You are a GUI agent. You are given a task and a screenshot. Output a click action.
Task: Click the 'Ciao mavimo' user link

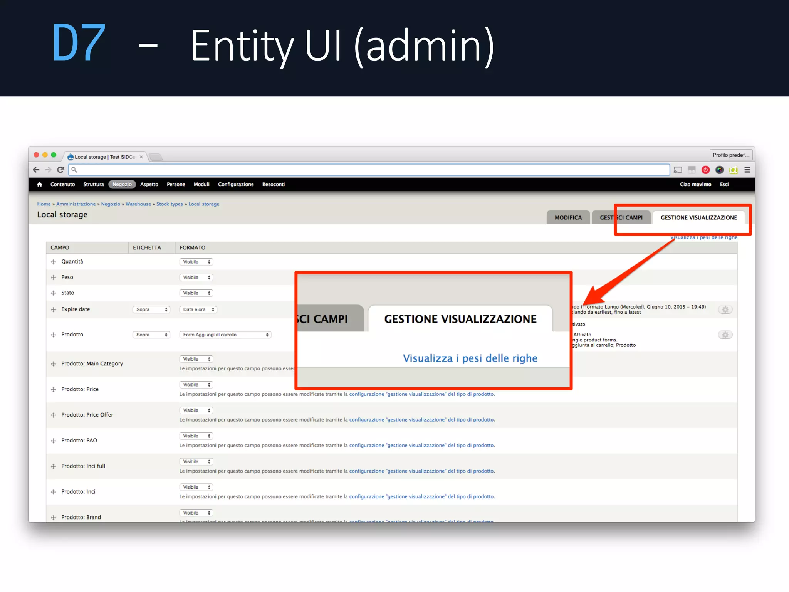click(695, 184)
